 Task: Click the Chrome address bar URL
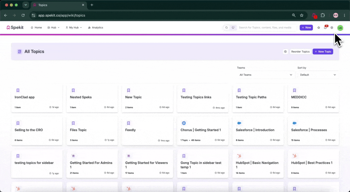click(x=62, y=15)
